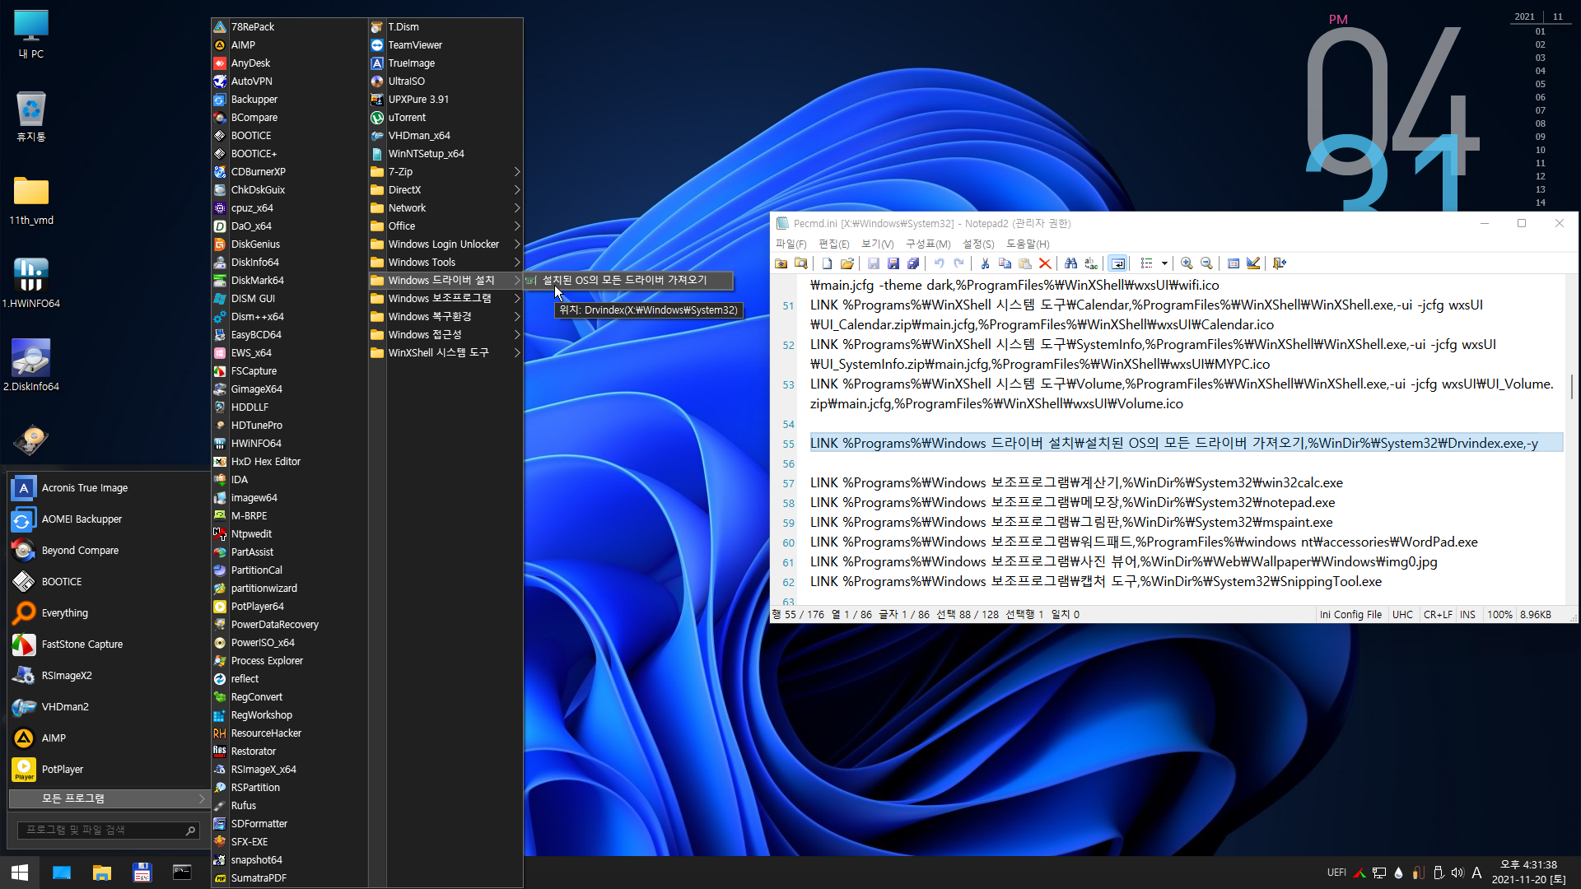The width and height of the screenshot is (1581, 889).
Task: Click the Paste icon in Notepad2 toolbar
Action: (1024, 263)
